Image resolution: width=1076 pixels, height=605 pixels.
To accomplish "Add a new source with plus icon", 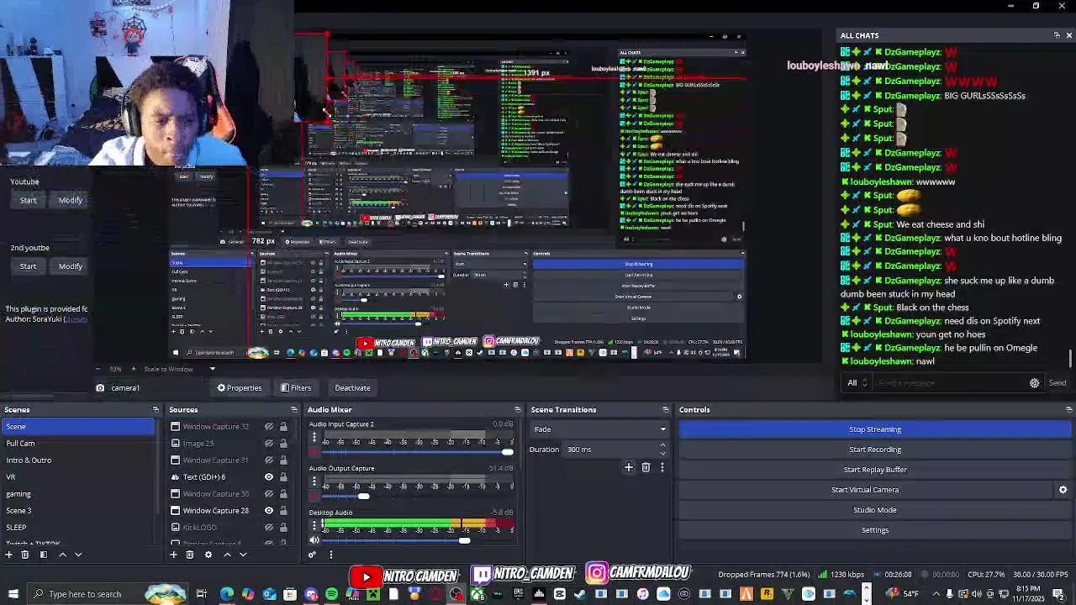I will coord(174,555).
